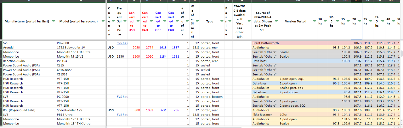
Task: Follow the 'SVS has' link in PB13-Ultra row
Action: coord(122,115)
